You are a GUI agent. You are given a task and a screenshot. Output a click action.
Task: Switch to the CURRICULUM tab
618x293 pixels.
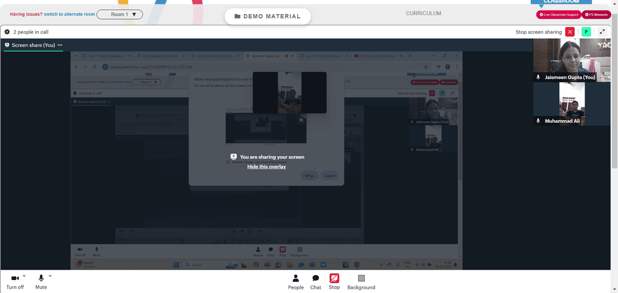[424, 14]
